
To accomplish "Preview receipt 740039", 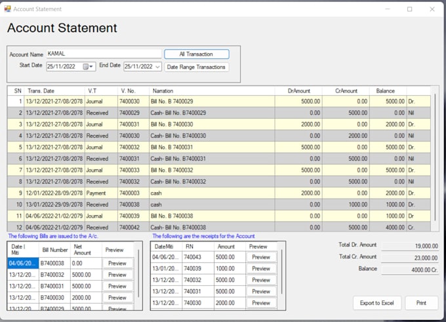I will [261, 268].
